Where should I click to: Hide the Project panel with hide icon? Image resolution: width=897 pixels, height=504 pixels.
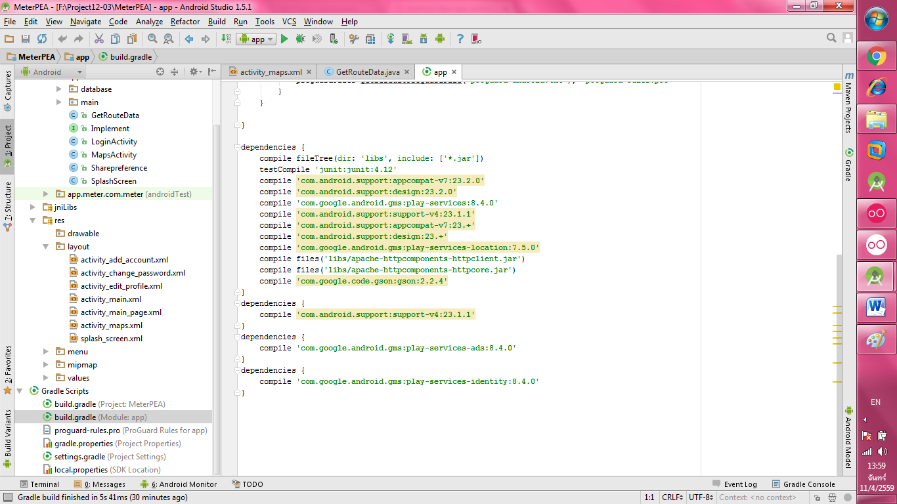[x=211, y=72]
